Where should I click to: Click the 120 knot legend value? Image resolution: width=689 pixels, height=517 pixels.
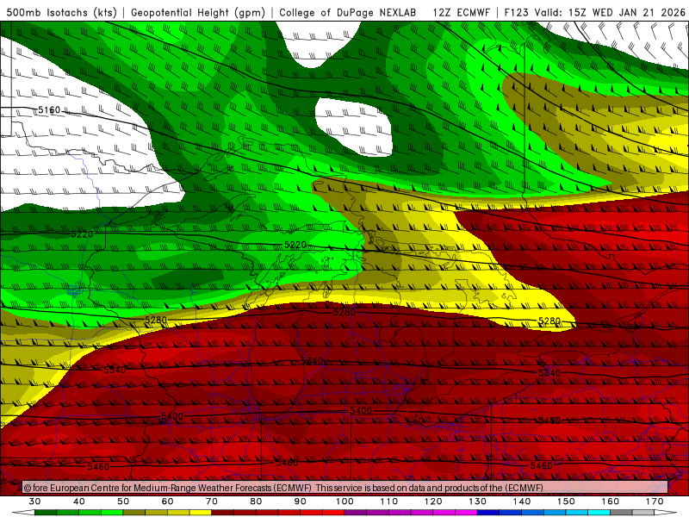point(433,501)
